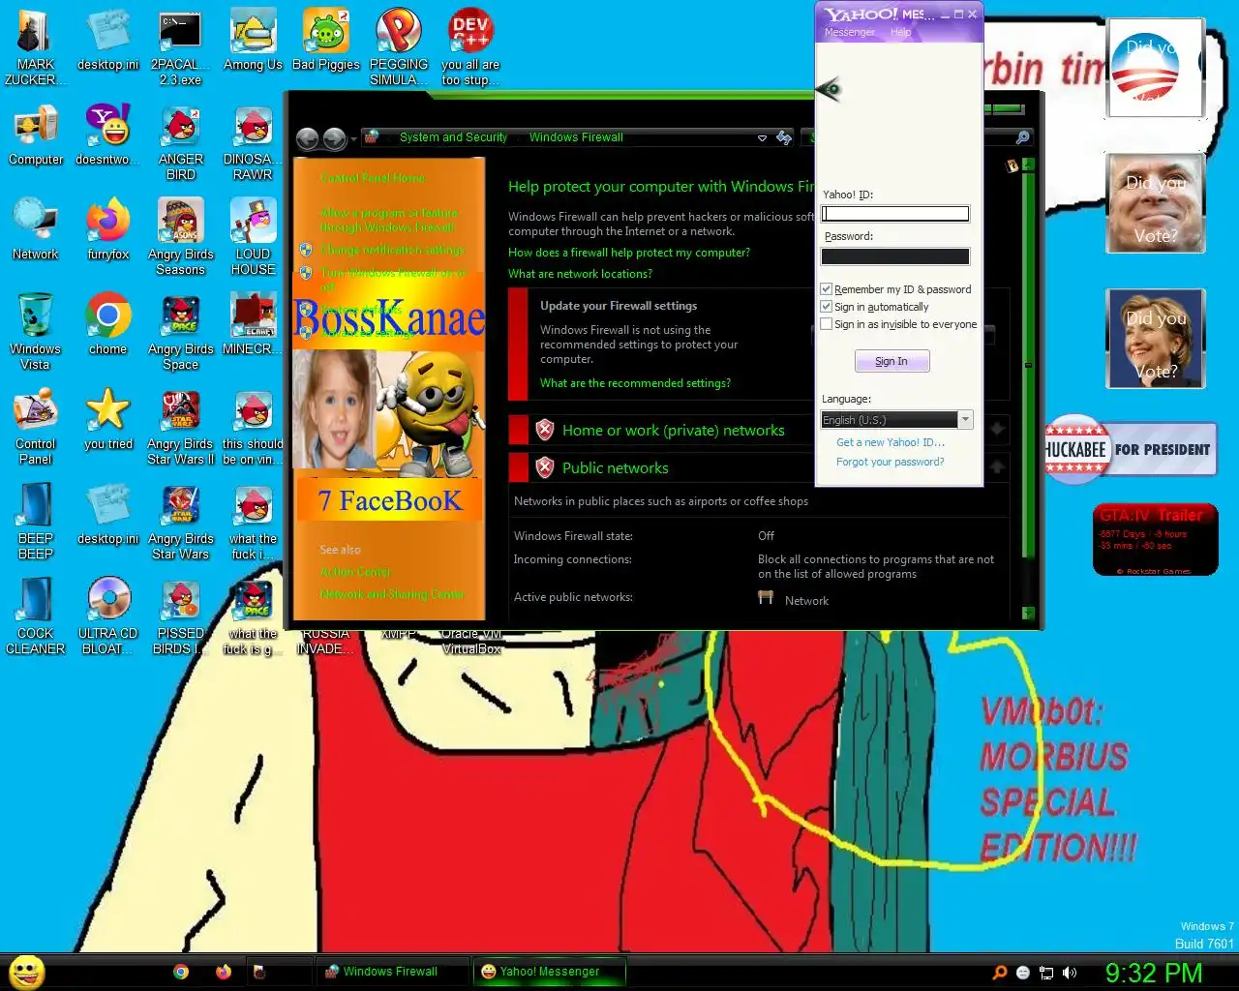
Task: Click the Windows Firewall breadcrumb
Action: 576,137
